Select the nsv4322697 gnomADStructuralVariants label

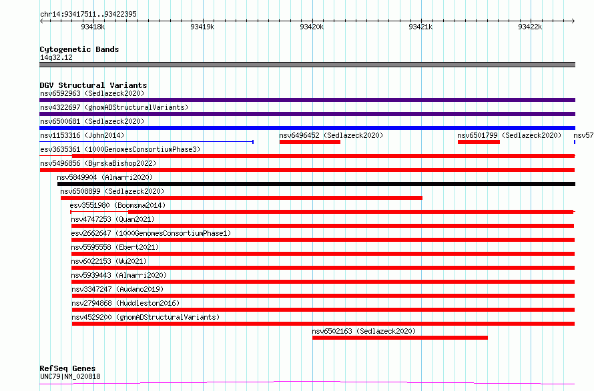click(114, 107)
